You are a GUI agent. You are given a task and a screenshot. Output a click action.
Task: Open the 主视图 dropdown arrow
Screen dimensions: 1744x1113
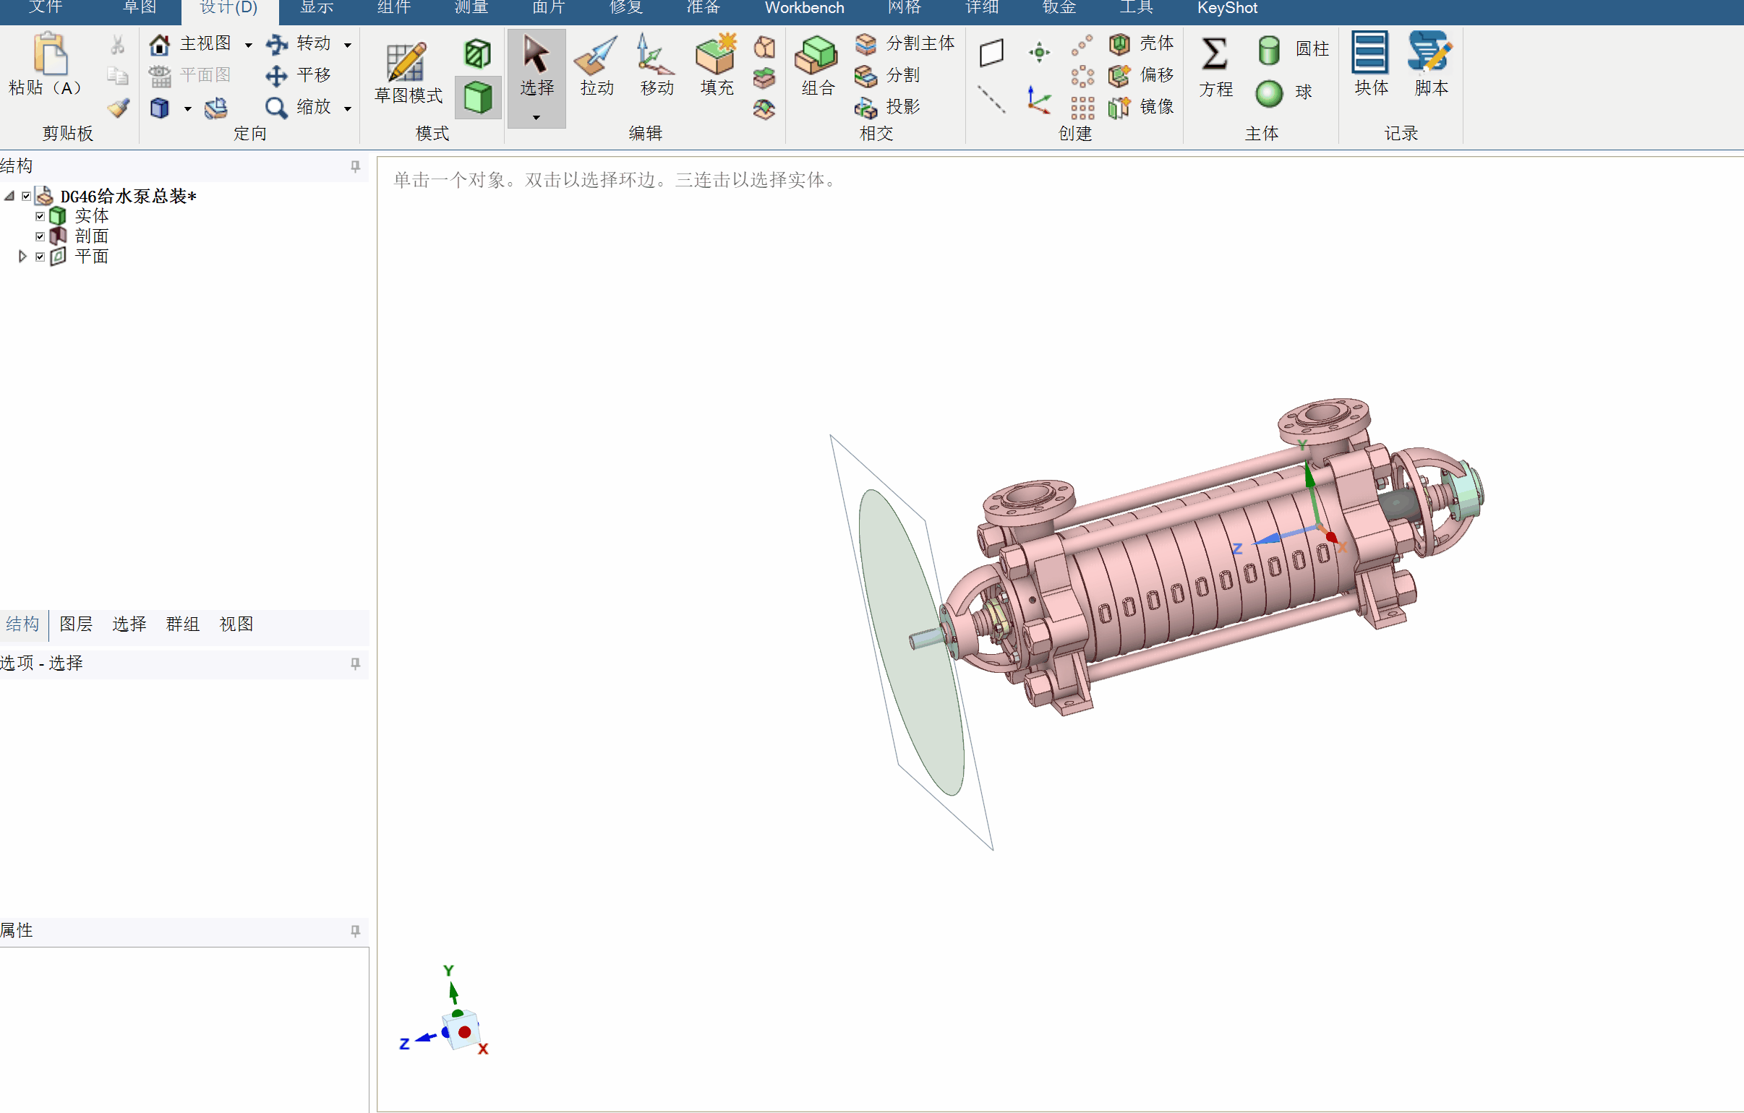(x=249, y=45)
